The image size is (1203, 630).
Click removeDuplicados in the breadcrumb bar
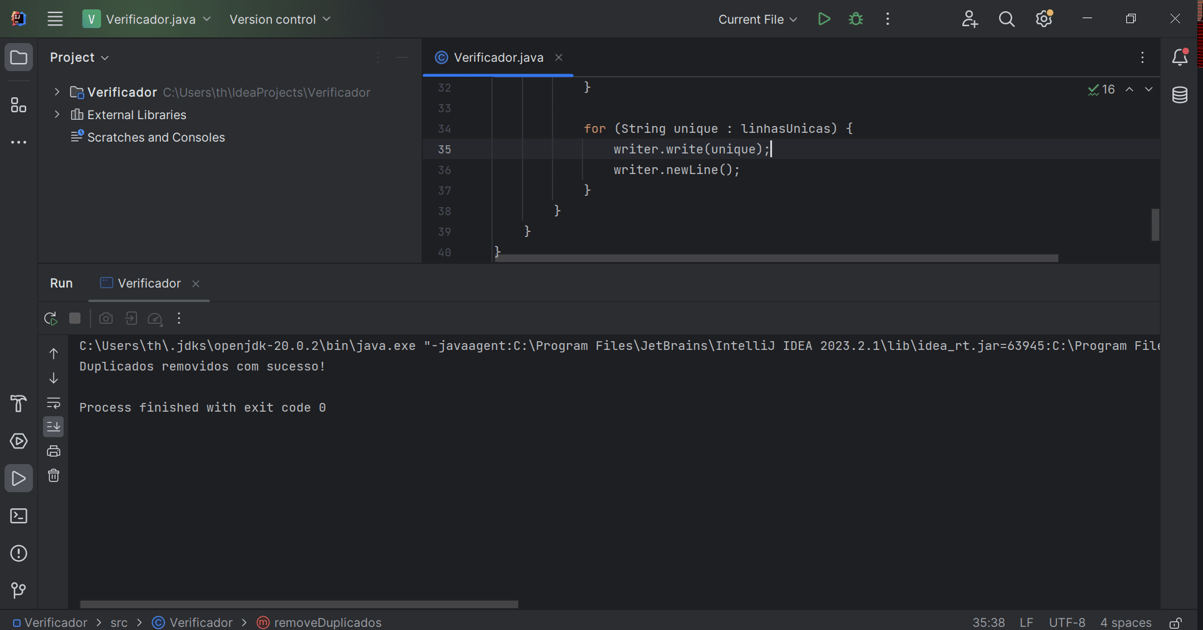click(x=327, y=623)
